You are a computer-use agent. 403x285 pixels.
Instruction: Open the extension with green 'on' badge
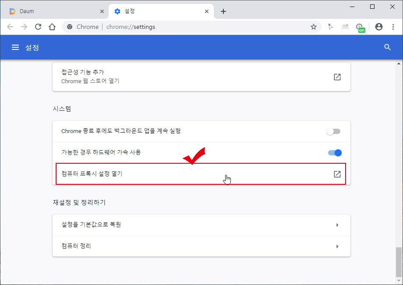click(360, 28)
